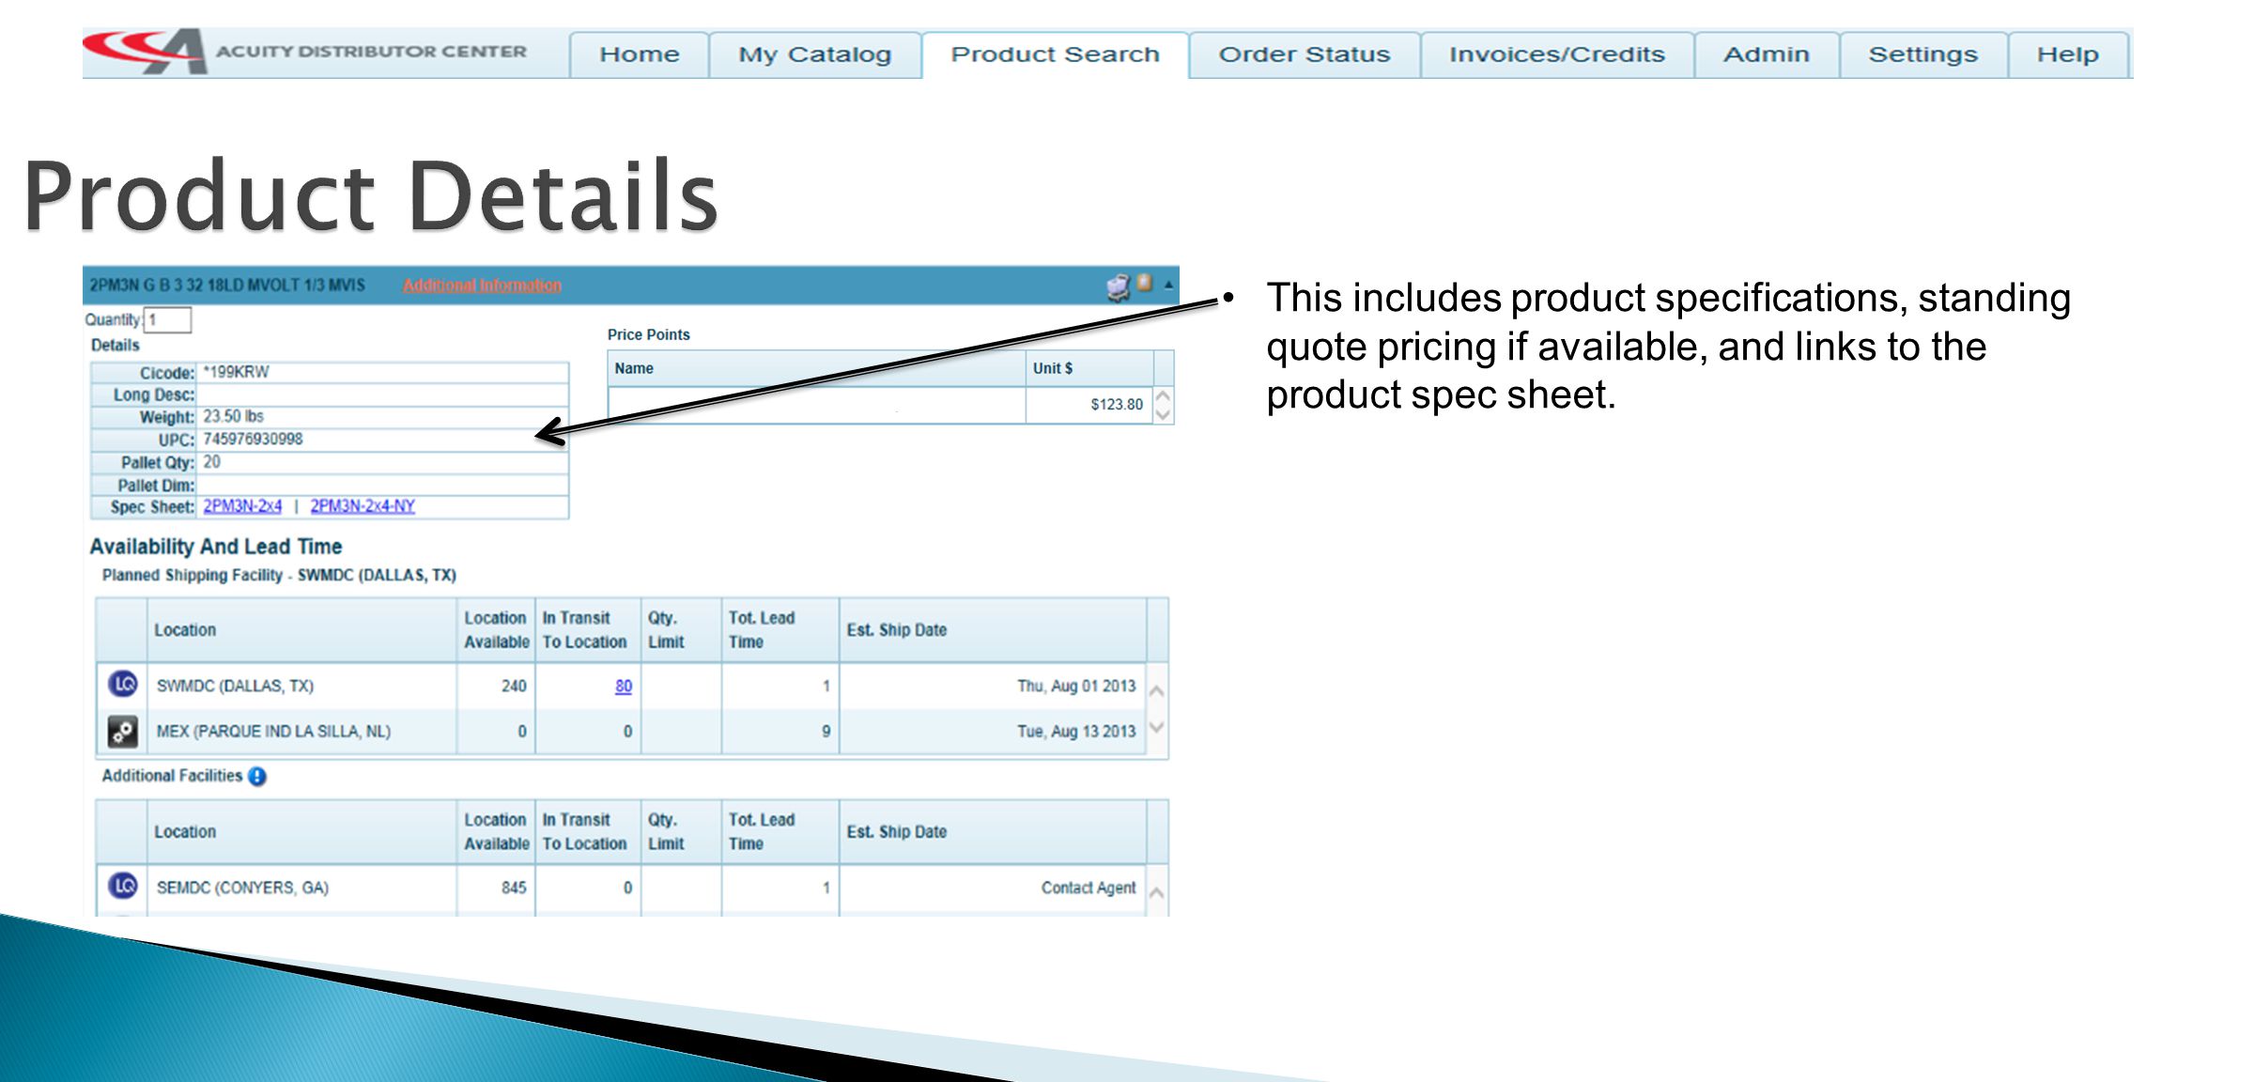2254x1082 pixels.
Task: Click the Name column header in Price Points
Action: pos(816,368)
